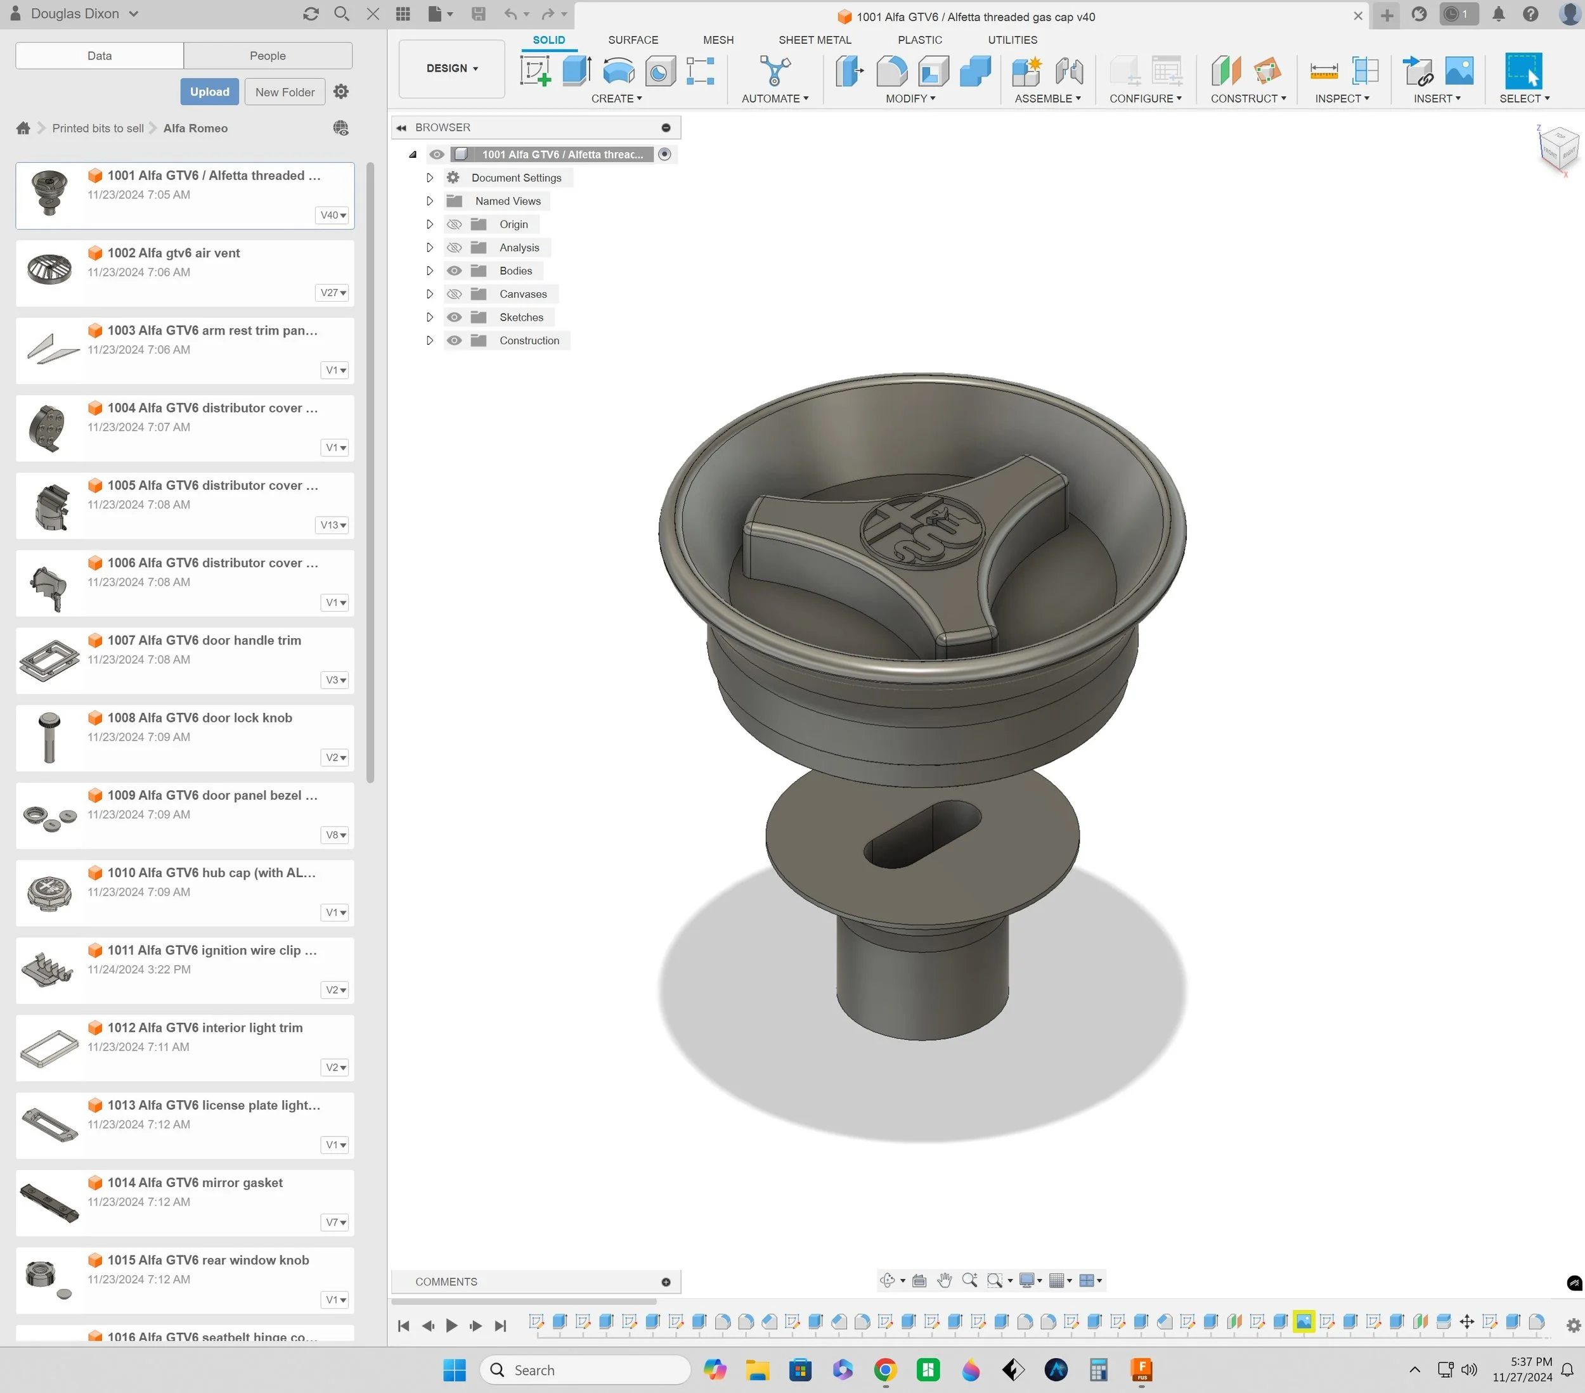The height and width of the screenshot is (1393, 1585).
Task: Select the Pan hand tool in navigation bar
Action: pos(945,1281)
